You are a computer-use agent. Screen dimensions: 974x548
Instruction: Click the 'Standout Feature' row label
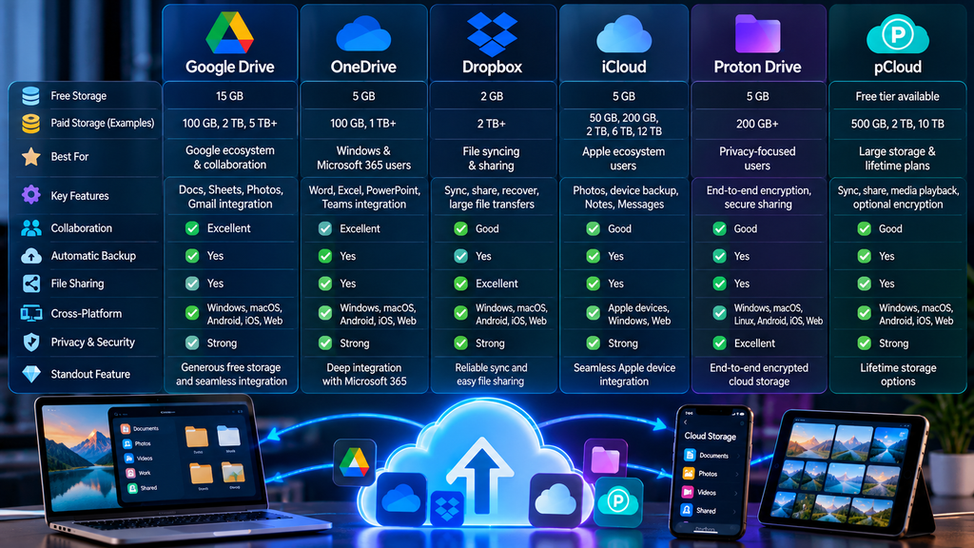click(90, 374)
